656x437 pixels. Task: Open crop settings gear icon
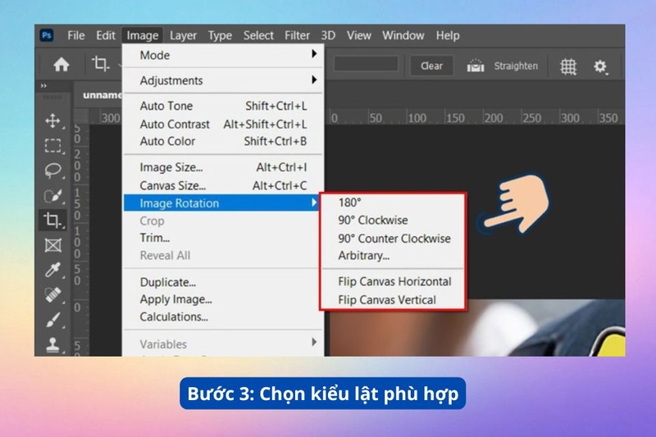tap(600, 66)
